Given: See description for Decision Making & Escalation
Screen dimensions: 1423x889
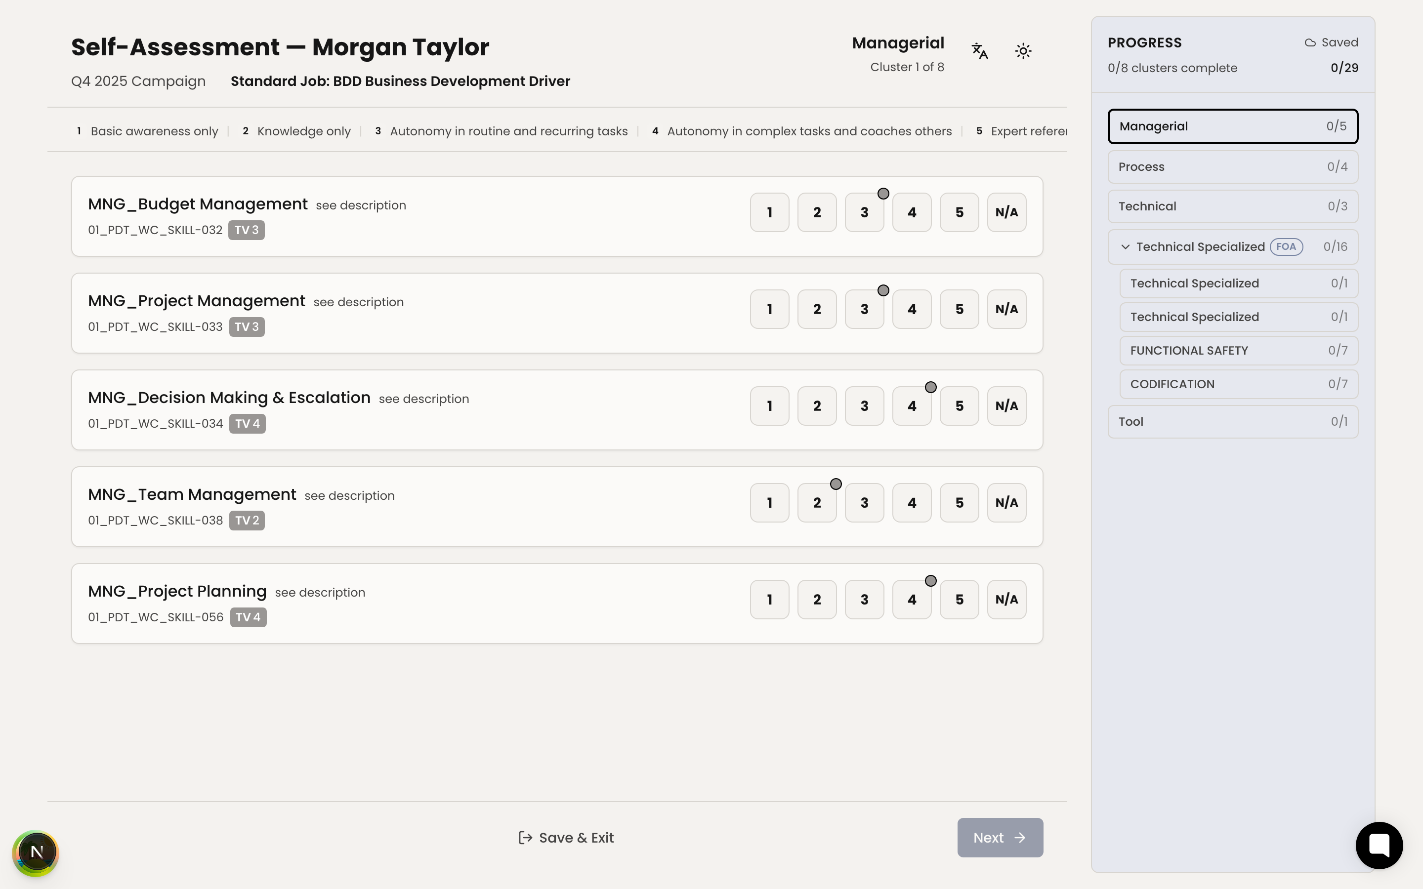Looking at the screenshot, I should point(423,399).
